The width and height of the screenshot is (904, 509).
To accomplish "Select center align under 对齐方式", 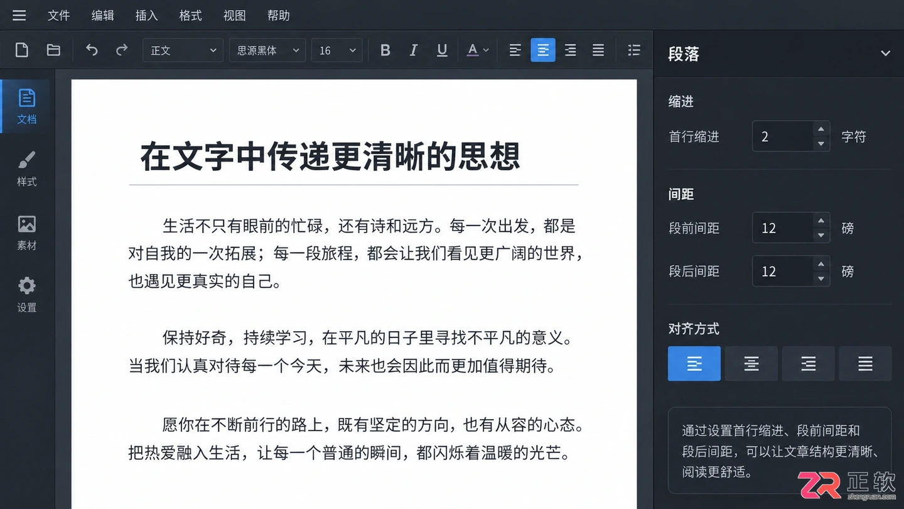I will tap(751, 363).
